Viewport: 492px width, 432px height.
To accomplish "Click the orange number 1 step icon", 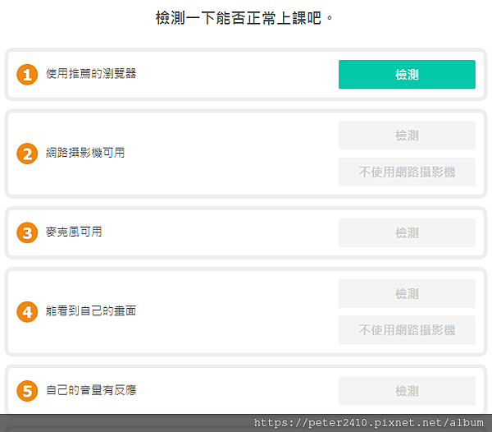I will click(x=27, y=75).
